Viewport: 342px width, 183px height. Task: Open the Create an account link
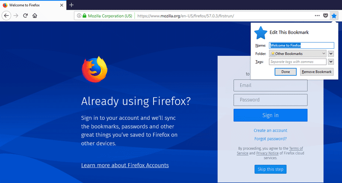pyautogui.click(x=271, y=130)
